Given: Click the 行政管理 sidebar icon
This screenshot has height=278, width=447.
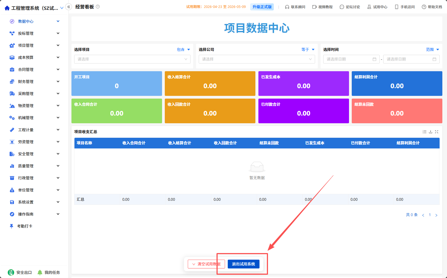Looking at the screenshot, I should click(x=12, y=178).
